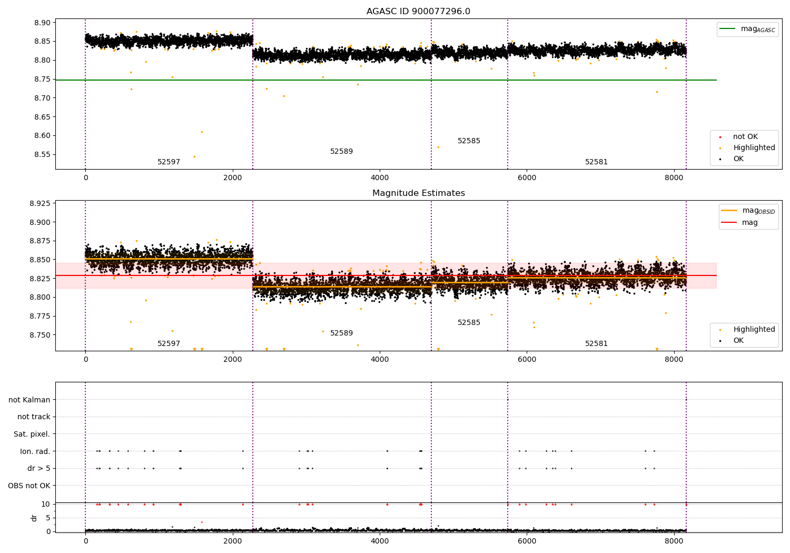
Task: Click the 'Magnitude Estimates' title
Action: tap(418, 193)
